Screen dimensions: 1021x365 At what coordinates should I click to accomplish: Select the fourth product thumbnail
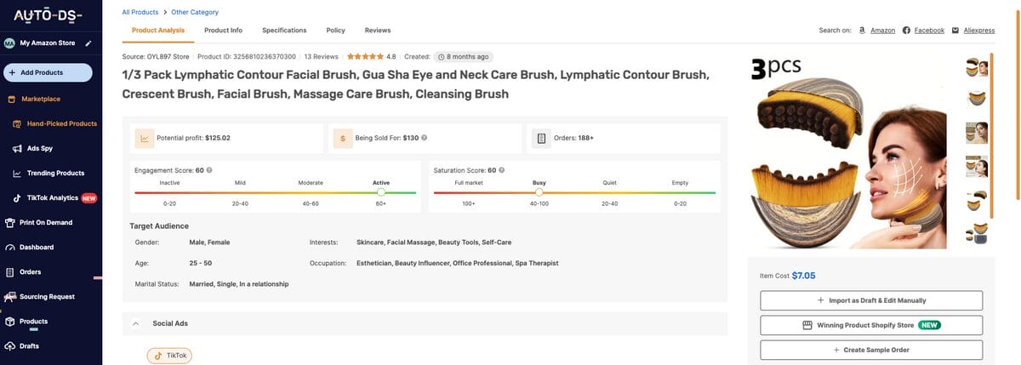coord(977,167)
